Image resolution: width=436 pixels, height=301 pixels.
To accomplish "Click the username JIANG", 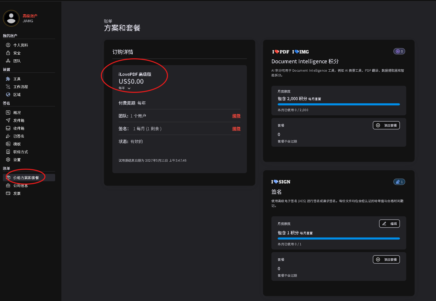I will click(28, 21).
